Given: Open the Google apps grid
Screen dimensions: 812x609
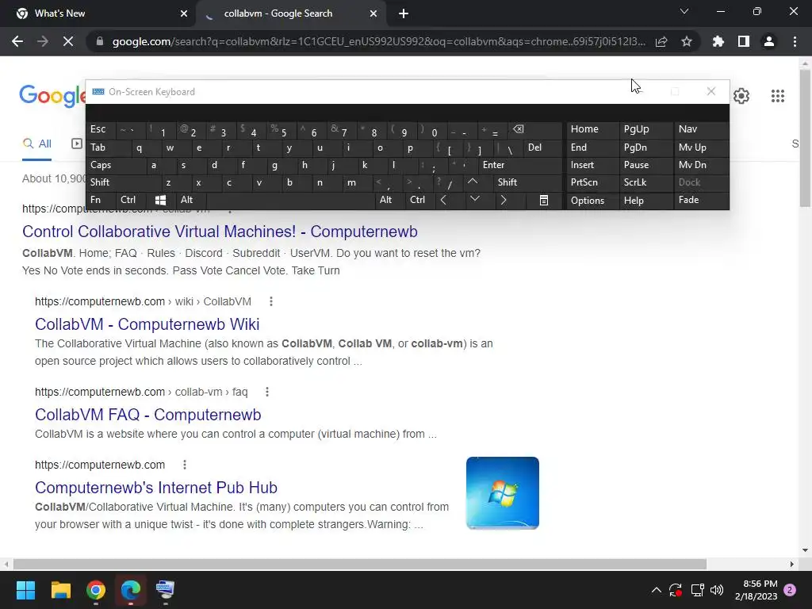Looking at the screenshot, I should click(778, 96).
